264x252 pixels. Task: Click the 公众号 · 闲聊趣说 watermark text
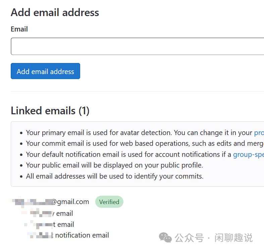pyautogui.click(x=213, y=238)
